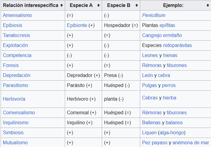The image size is (211, 147).
Task: Sort by Especie A column arrows
Action: pos(98,5)
